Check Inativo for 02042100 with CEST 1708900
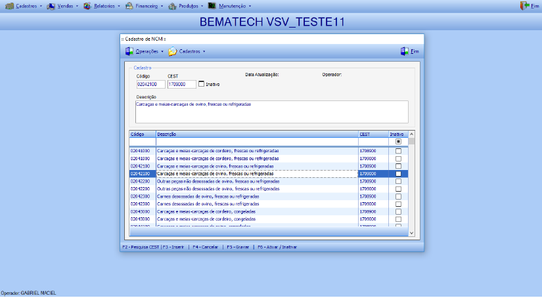Viewport: 542px width, 298px height. [398, 166]
